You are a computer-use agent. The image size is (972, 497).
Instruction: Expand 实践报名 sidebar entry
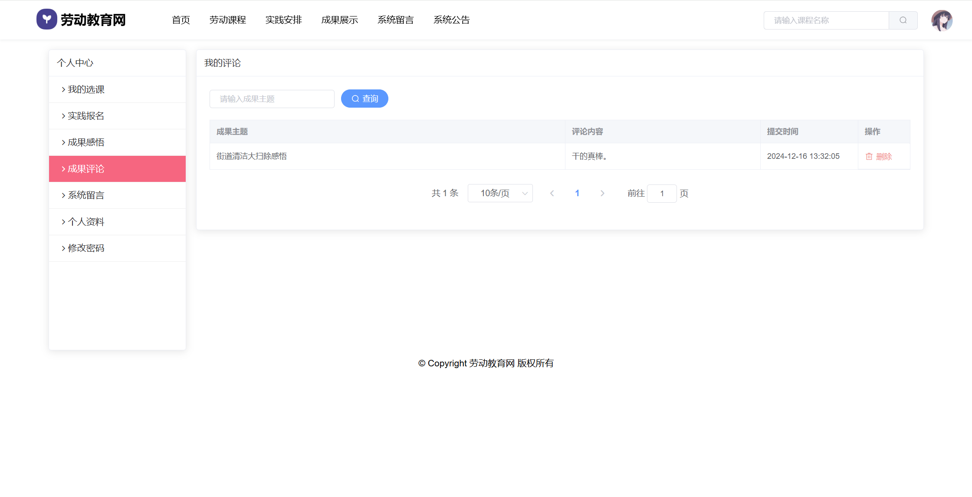(x=86, y=116)
